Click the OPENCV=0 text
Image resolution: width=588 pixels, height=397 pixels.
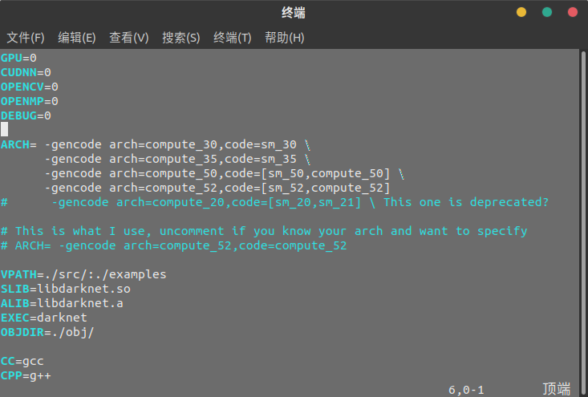pos(30,87)
